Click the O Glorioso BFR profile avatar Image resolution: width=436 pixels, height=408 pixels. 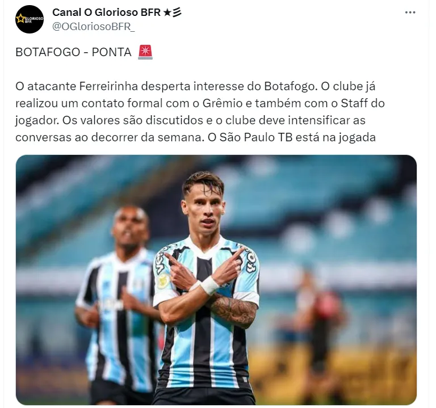[30, 19]
